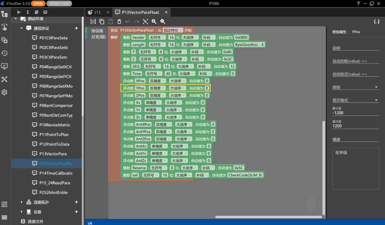The height and width of the screenshot is (225, 385).
Task: Add a new item with the 通信协议 plus
Action: click(x=76, y=28)
